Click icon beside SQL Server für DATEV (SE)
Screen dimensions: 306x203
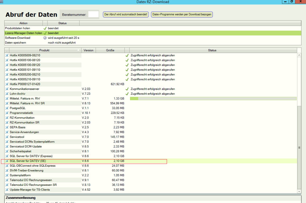click(7, 161)
